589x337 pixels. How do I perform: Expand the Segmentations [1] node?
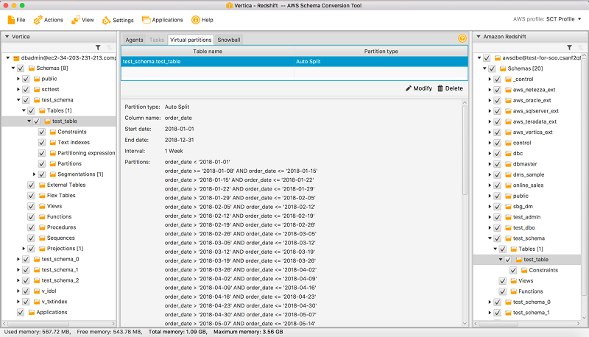34,174
